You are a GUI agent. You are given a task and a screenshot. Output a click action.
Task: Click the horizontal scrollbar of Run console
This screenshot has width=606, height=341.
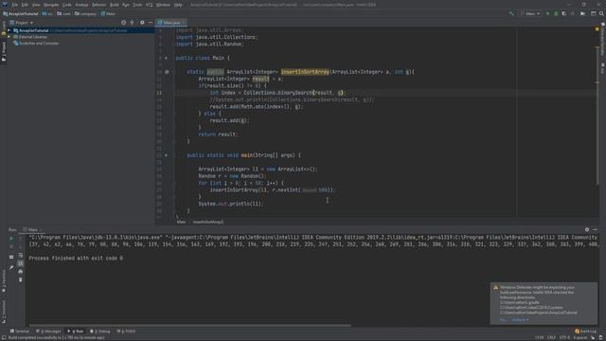pos(189,326)
